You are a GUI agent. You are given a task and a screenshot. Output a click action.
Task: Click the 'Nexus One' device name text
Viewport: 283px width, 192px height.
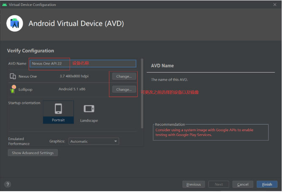(27, 76)
